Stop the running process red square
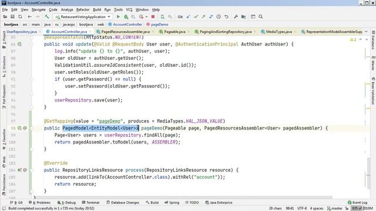Viewport: 376px width, 211px height. (x=153, y=17)
